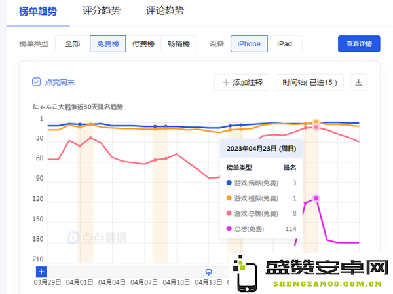Click the 04月04日 axis date label
The image size is (393, 294).
click(x=112, y=282)
